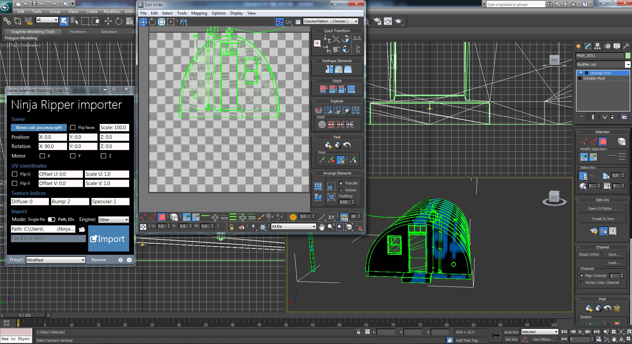Toggle the Rescale checkbox in Arrange Elements
The height and width of the screenshot is (344, 632).
pos(341,183)
